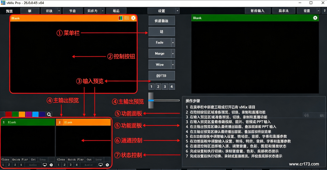The image size is (327, 170).
Task: Click the 暂停输入 button
Action: click(x=257, y=11)
